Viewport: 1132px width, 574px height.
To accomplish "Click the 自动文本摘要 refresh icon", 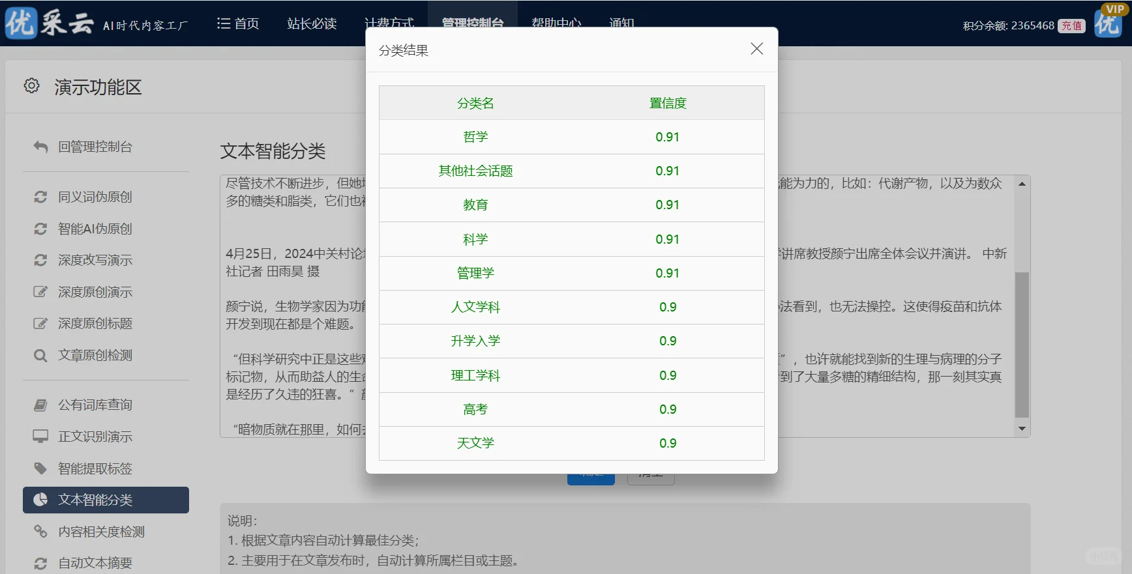I will point(40,563).
